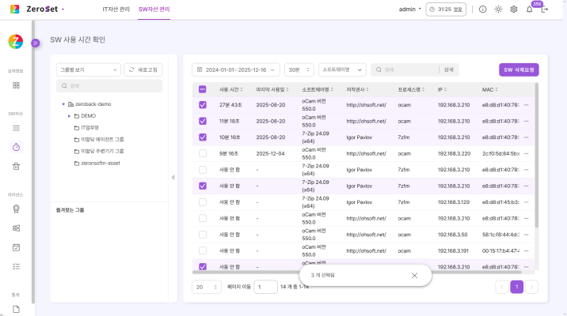Viewport: 567px width, 316px height.
Task: Uncheck the 27분 43초 row checkbox
Action: click(x=203, y=104)
